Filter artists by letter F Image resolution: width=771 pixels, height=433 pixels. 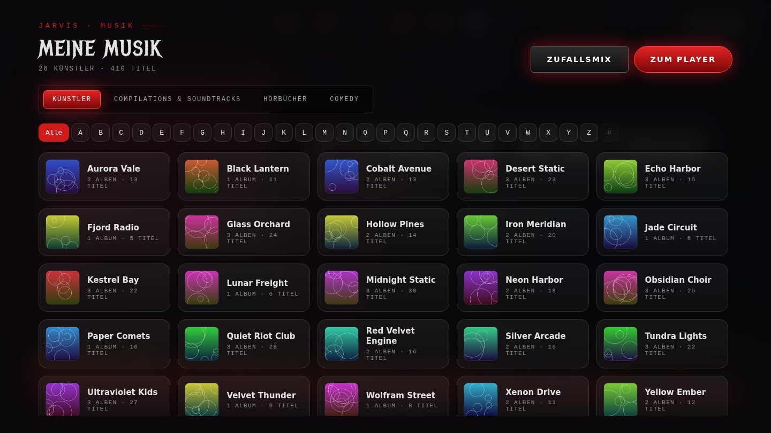(x=182, y=133)
